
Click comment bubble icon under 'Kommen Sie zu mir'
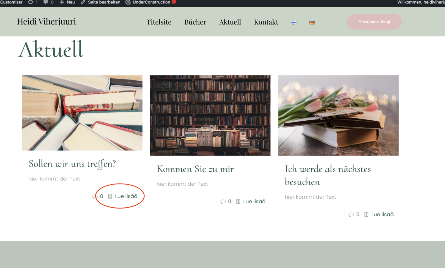pos(223,202)
